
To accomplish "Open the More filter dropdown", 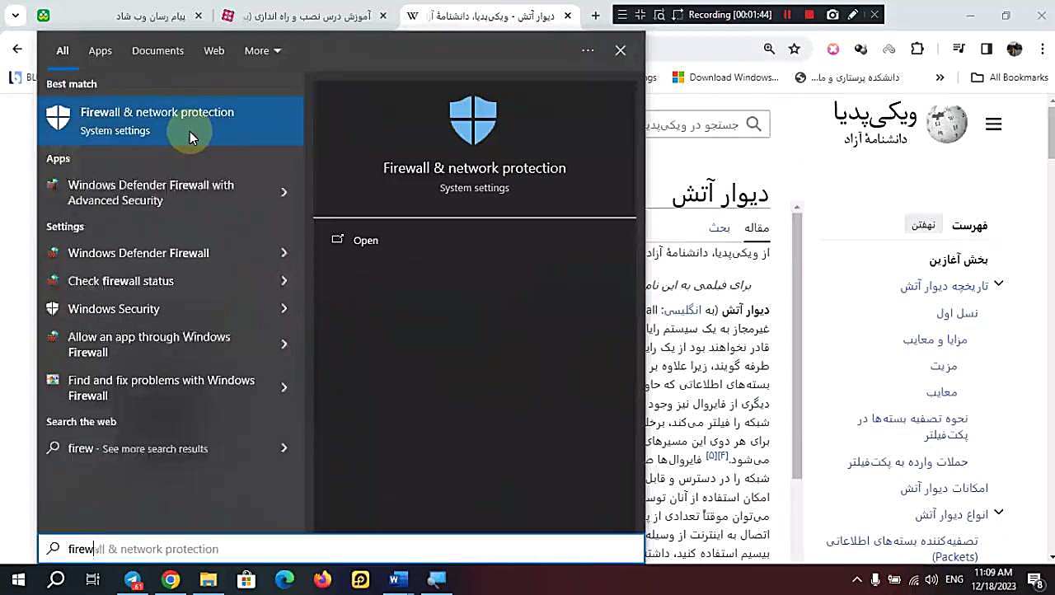I will click(262, 50).
